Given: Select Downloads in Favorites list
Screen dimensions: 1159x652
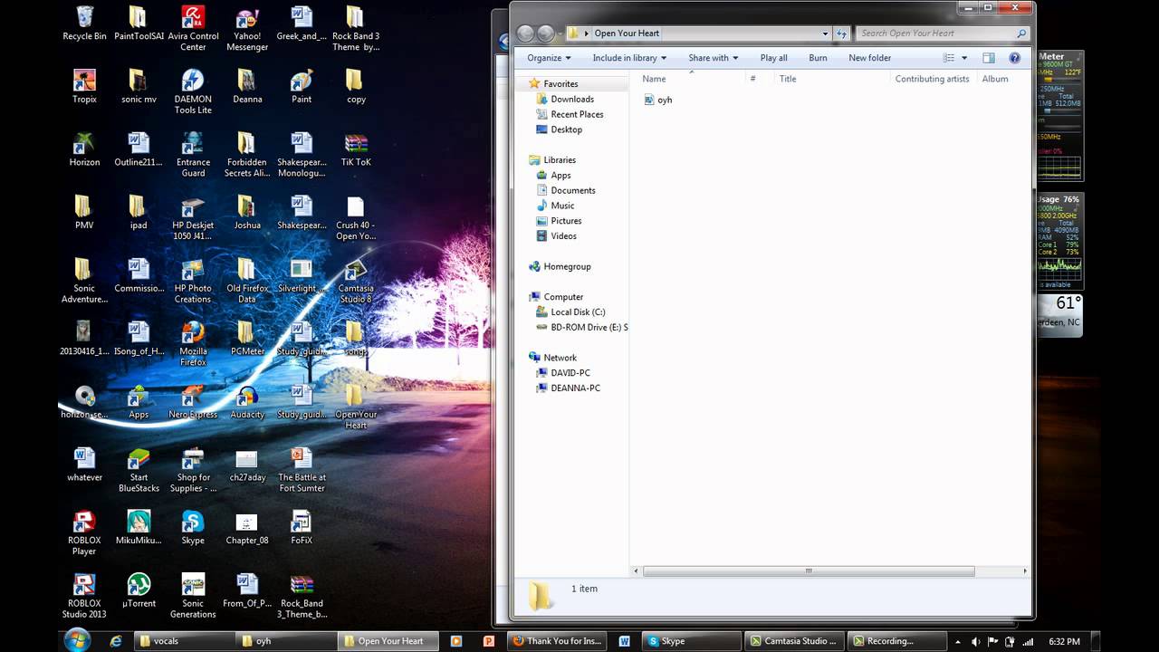Looking at the screenshot, I should point(572,100).
